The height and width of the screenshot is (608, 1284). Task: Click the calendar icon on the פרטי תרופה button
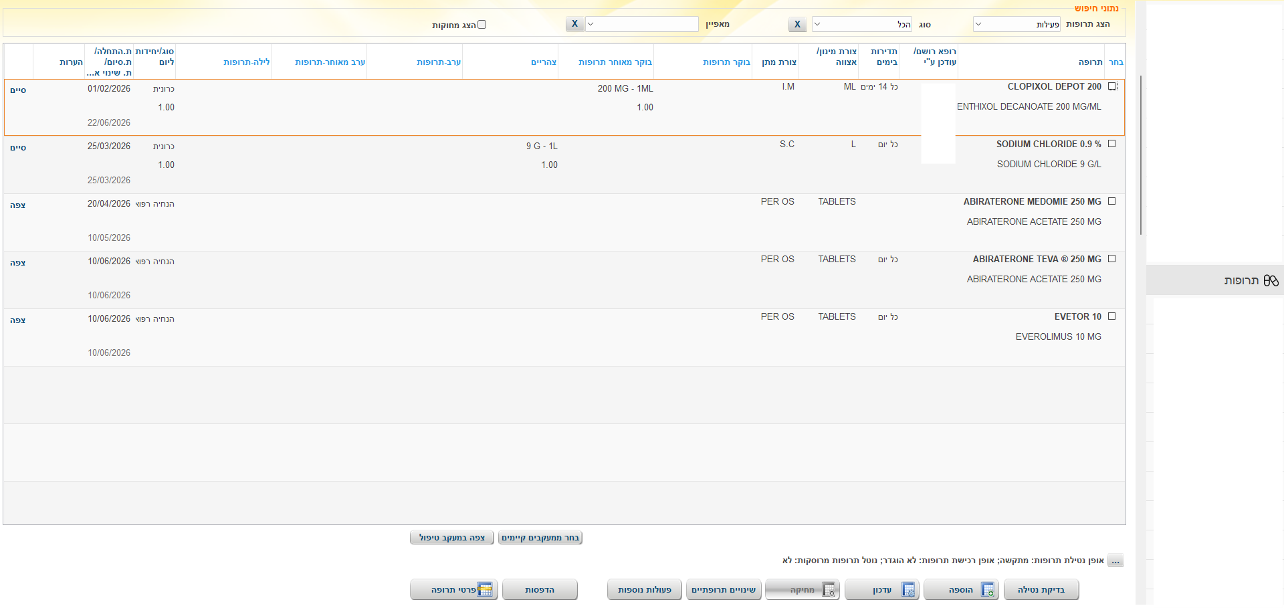486,590
